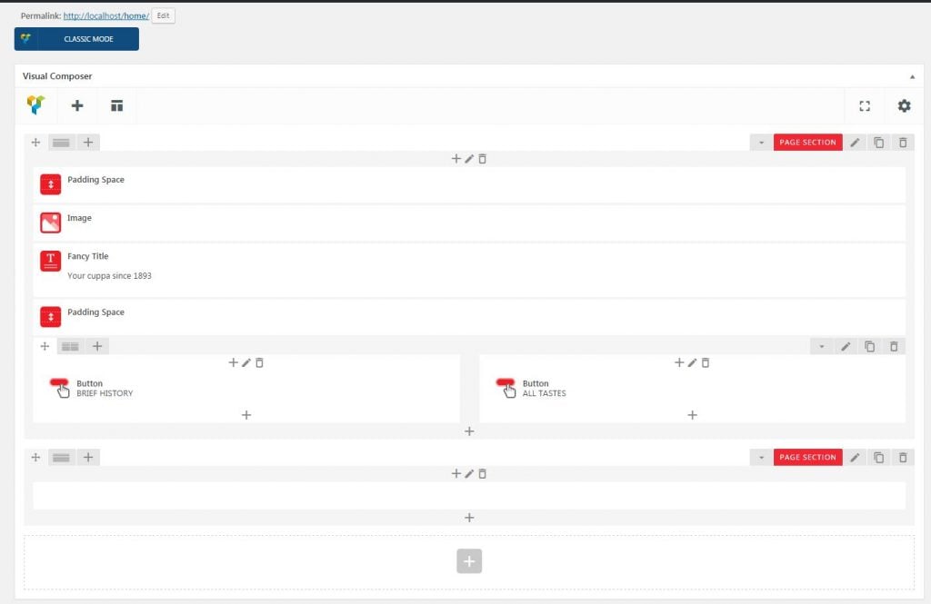Toggle the first Page Section dropdown arrow

(761, 143)
